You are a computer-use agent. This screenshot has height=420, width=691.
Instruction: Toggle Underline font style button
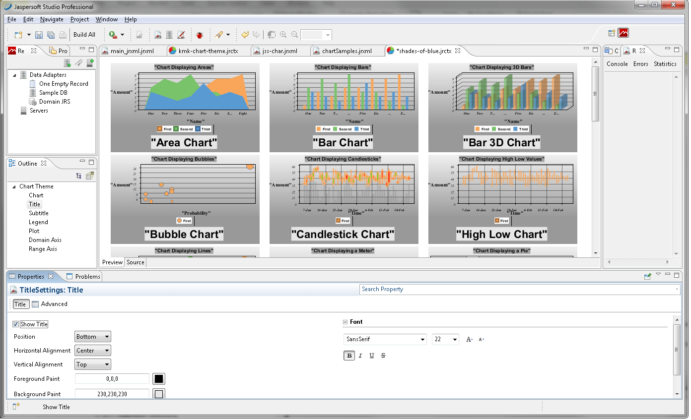pyautogui.click(x=372, y=356)
